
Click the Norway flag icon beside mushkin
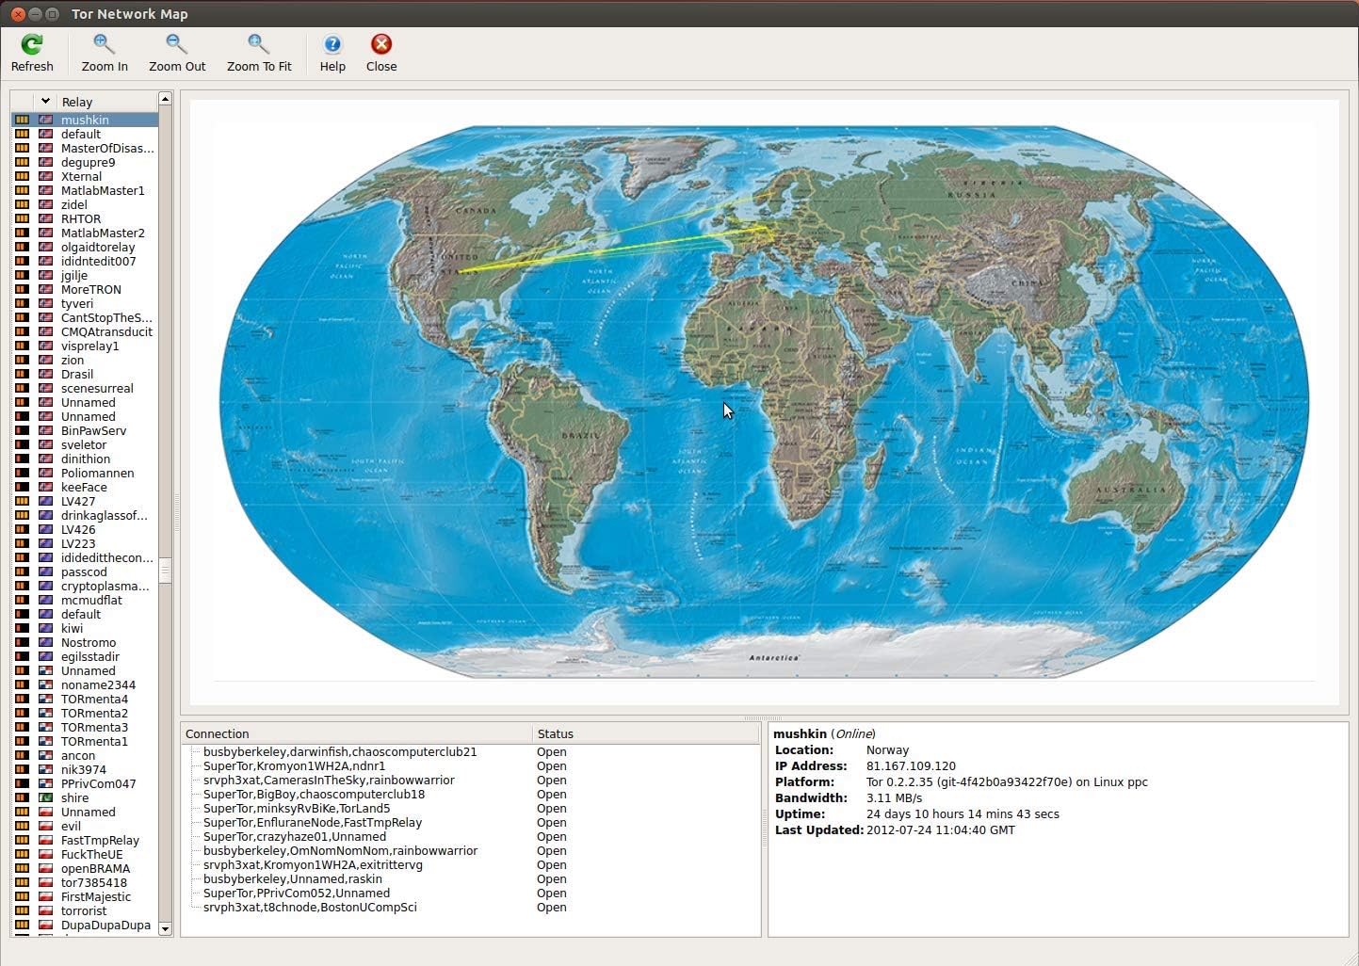tap(45, 120)
